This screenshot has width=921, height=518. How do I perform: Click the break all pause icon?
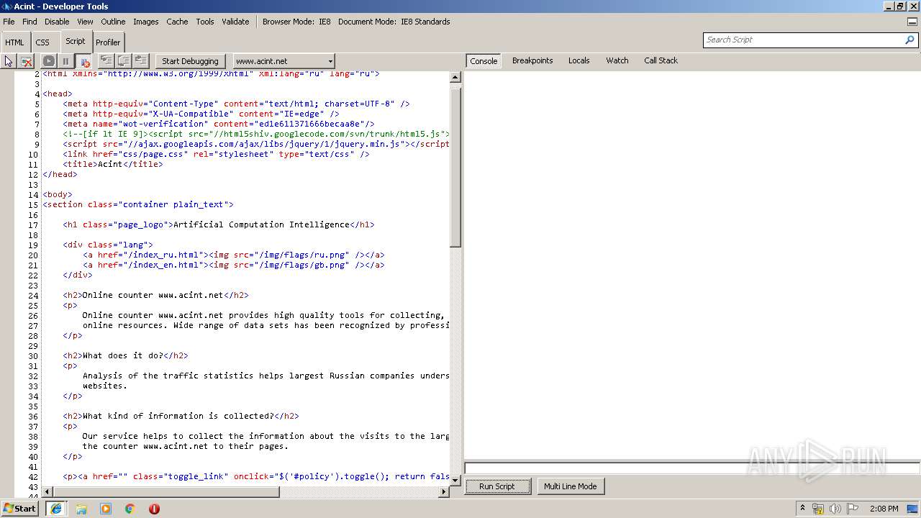click(x=65, y=61)
